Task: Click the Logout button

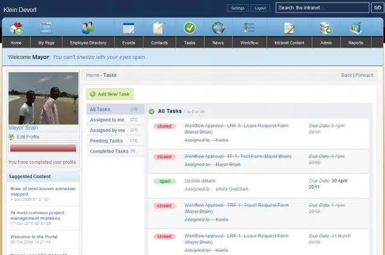Action: (260, 8)
